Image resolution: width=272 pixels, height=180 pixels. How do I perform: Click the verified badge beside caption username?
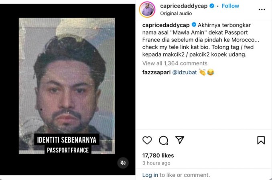tap(194, 25)
